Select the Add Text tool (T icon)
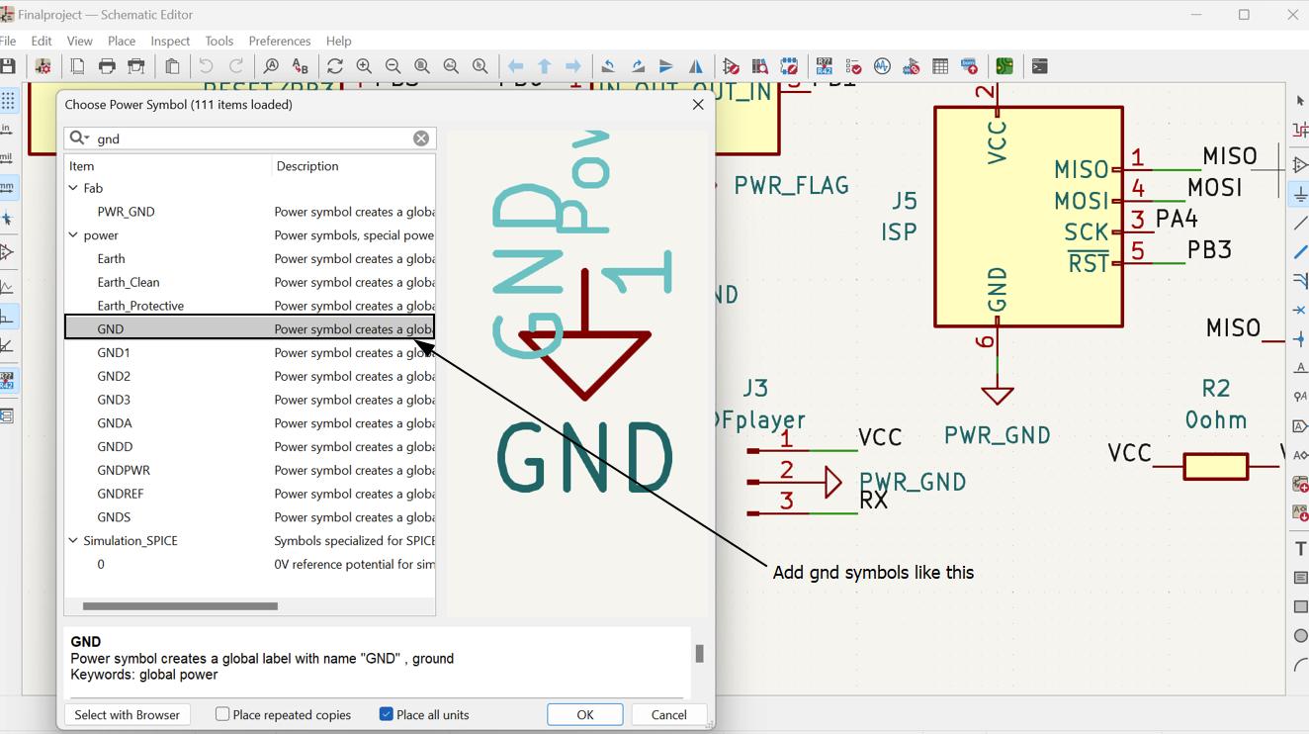Viewport: 1309px width, 734px height. pos(1300,548)
